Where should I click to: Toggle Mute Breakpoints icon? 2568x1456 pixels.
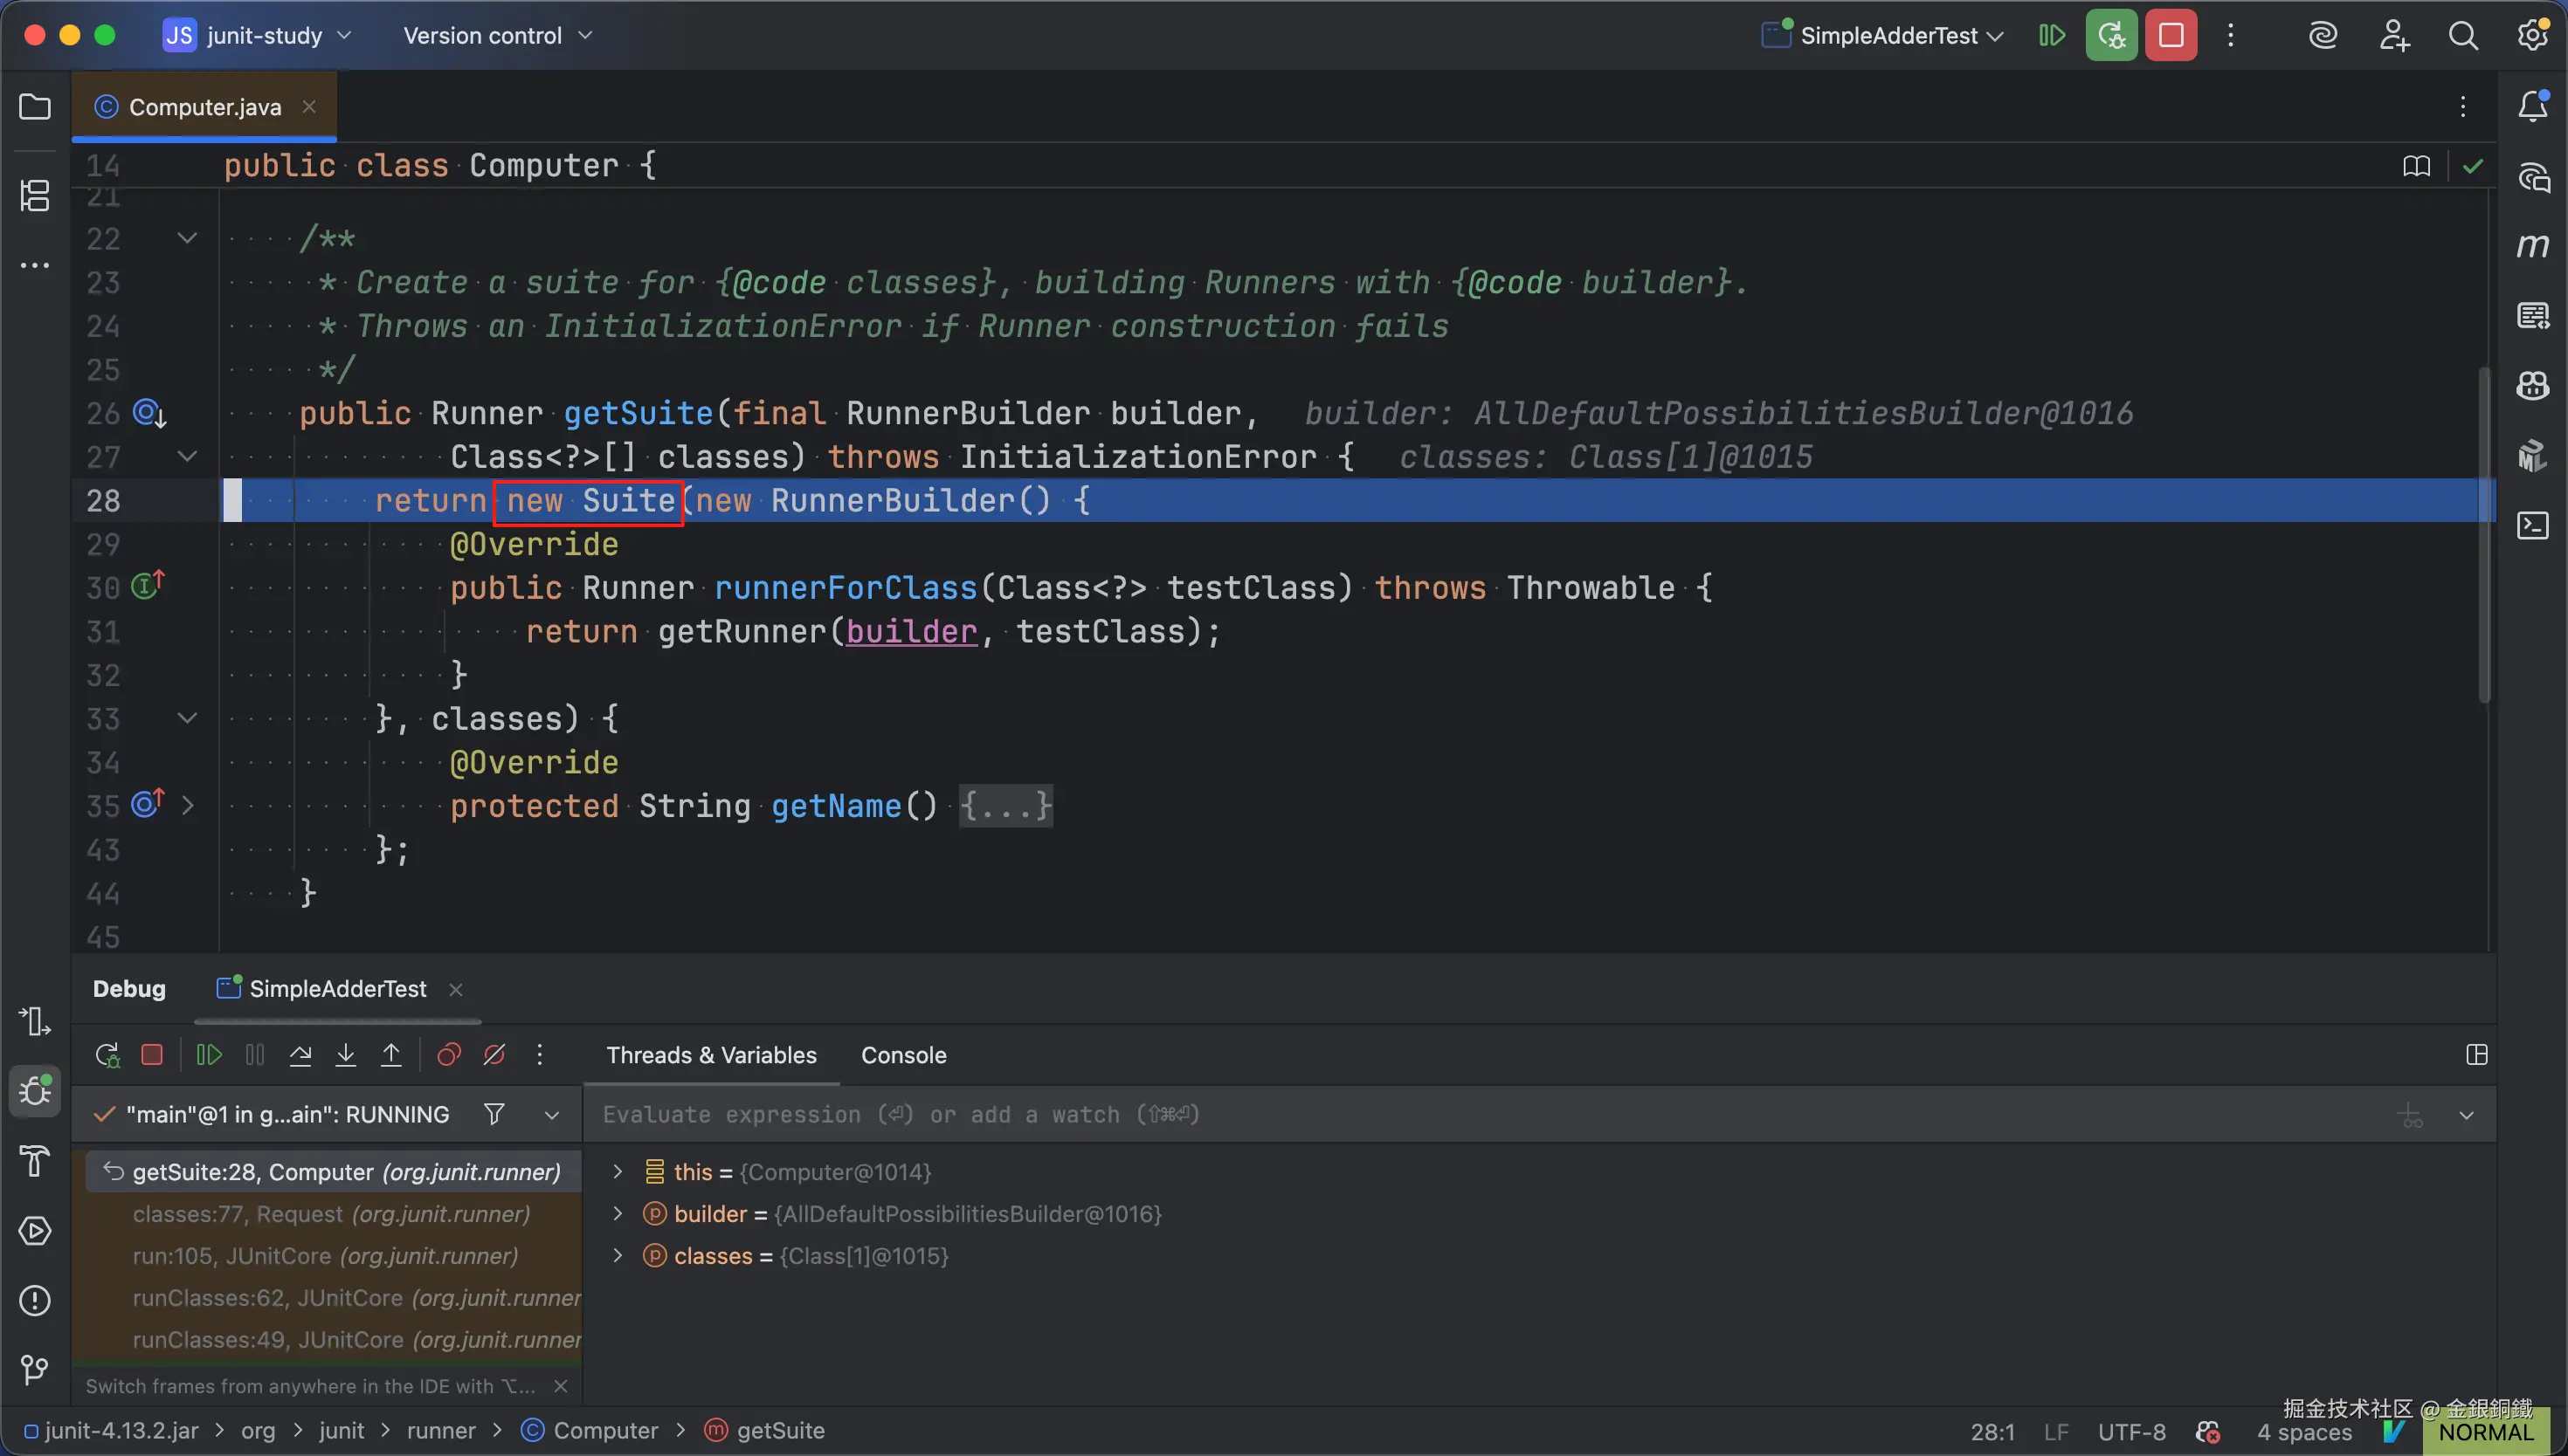pyautogui.click(x=494, y=1055)
